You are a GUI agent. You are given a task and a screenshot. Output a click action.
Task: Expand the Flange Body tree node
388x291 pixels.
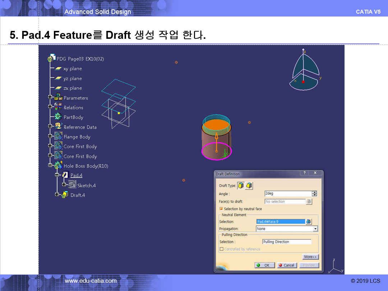pyautogui.click(x=50, y=137)
